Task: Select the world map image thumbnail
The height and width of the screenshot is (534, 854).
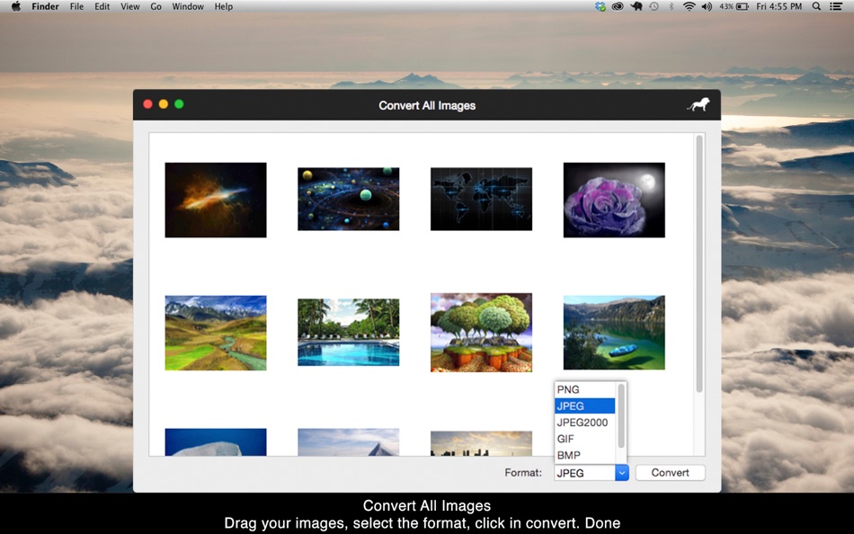Action: coord(481,200)
